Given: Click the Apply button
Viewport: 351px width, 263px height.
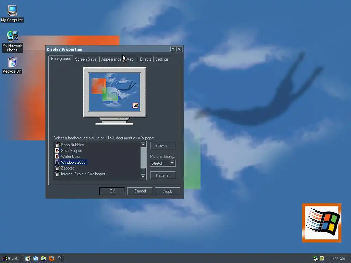Looking at the screenshot, I should [x=168, y=191].
